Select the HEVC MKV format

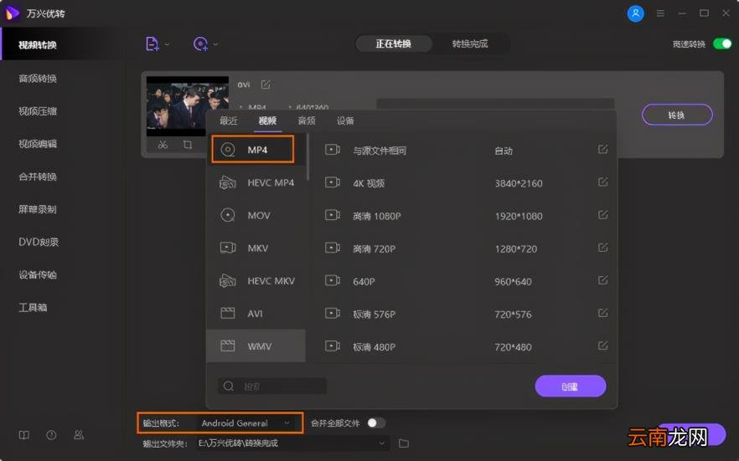(256, 281)
